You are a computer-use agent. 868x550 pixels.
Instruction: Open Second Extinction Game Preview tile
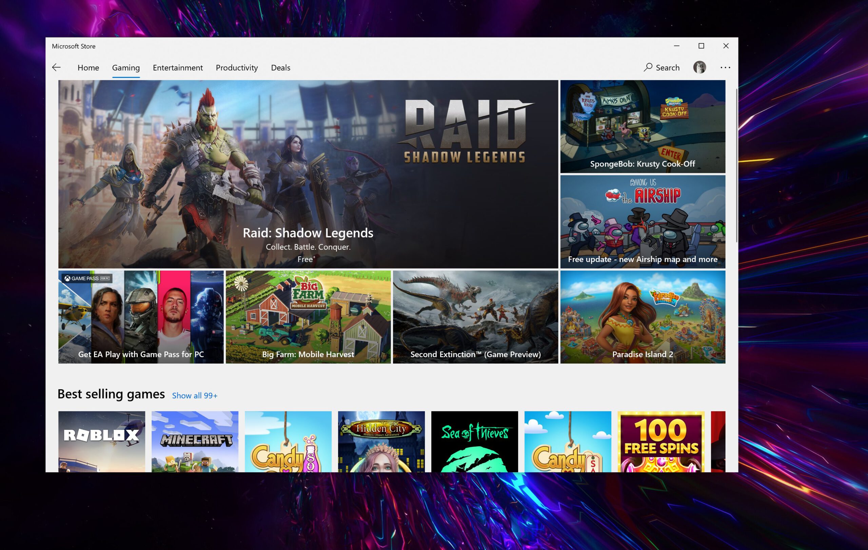click(475, 317)
